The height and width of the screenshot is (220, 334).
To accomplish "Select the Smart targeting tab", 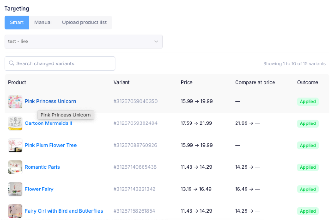I will click(17, 22).
